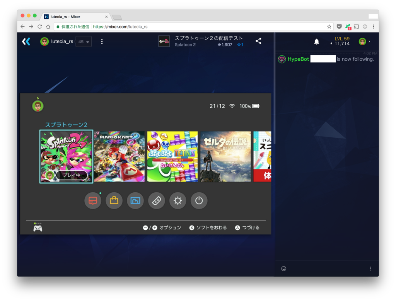This screenshot has height=301, width=396.
Task: Select Zelda Breath of the Wild tile
Action: point(225,156)
